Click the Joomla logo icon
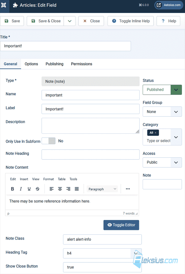The height and width of the screenshot is (274, 185). [4, 5]
